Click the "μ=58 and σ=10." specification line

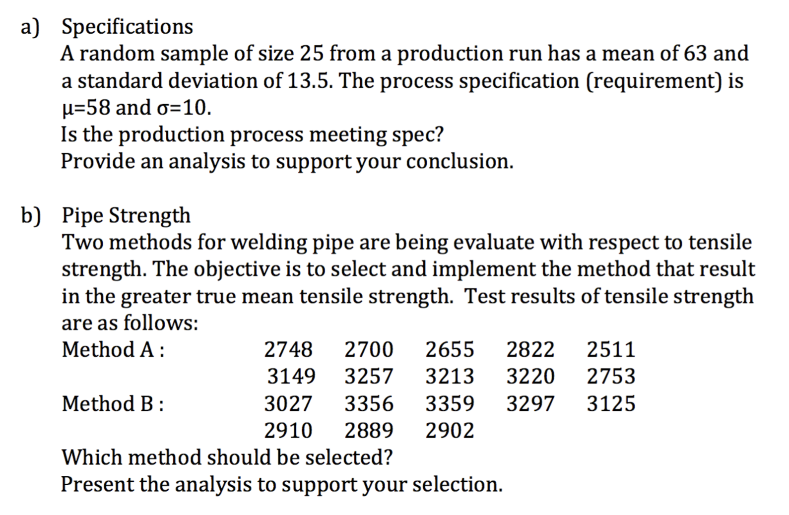click(136, 108)
